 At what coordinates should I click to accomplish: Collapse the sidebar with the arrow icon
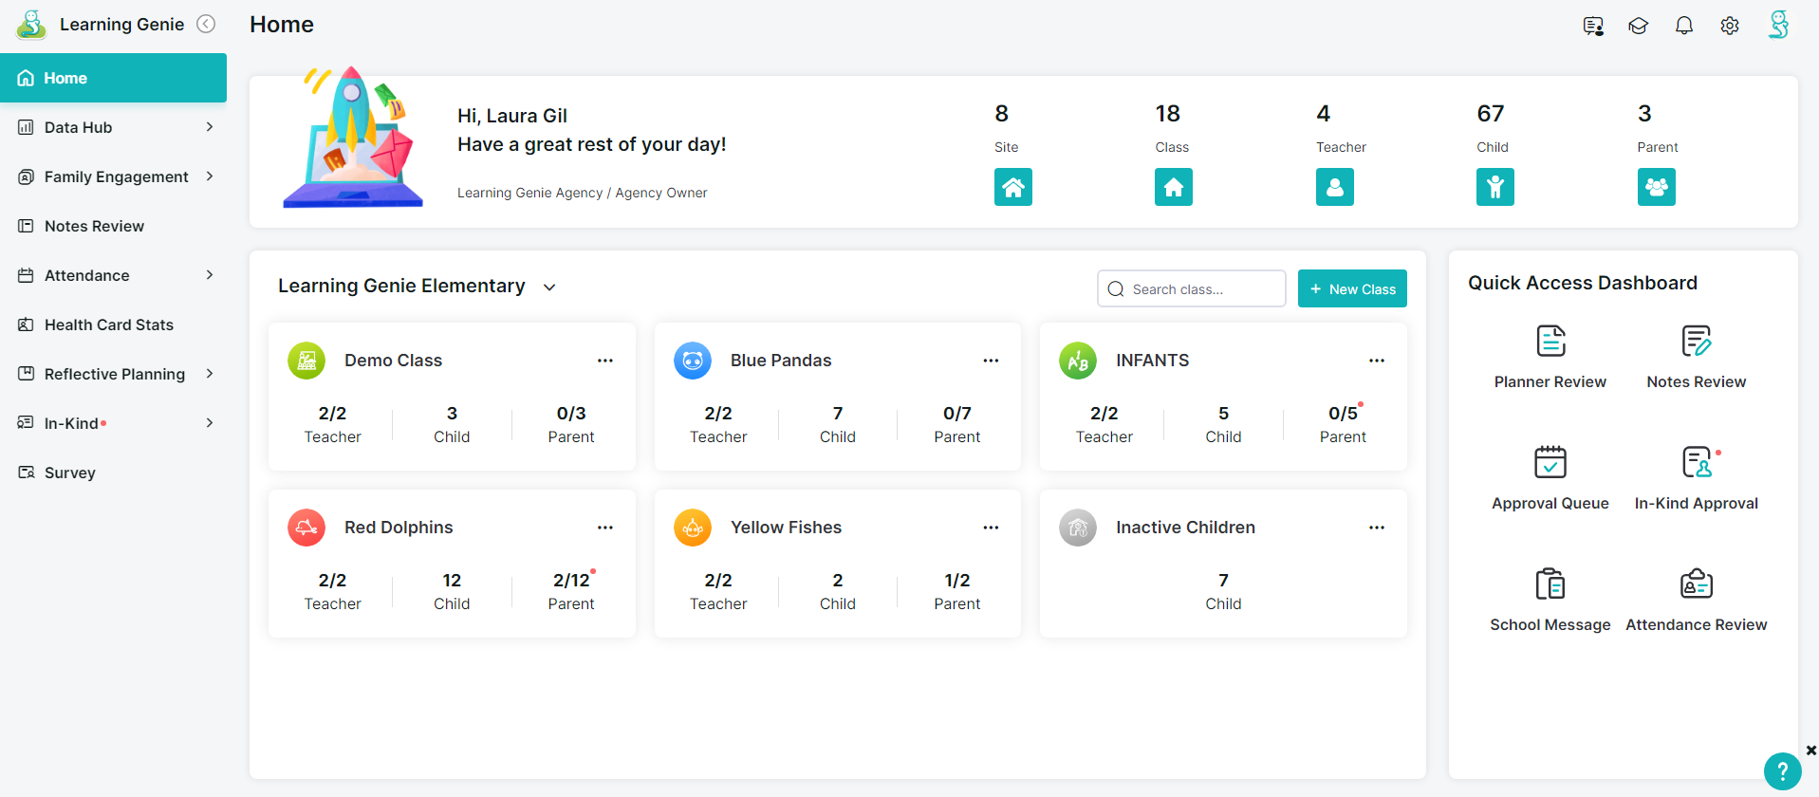[206, 24]
